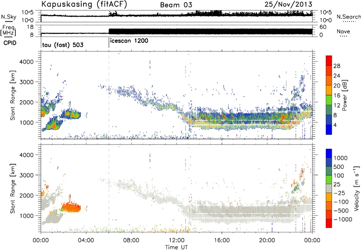Click the 'Beam 03' label
Image resolution: width=361 pixels, height=250 pixels.
176,5
